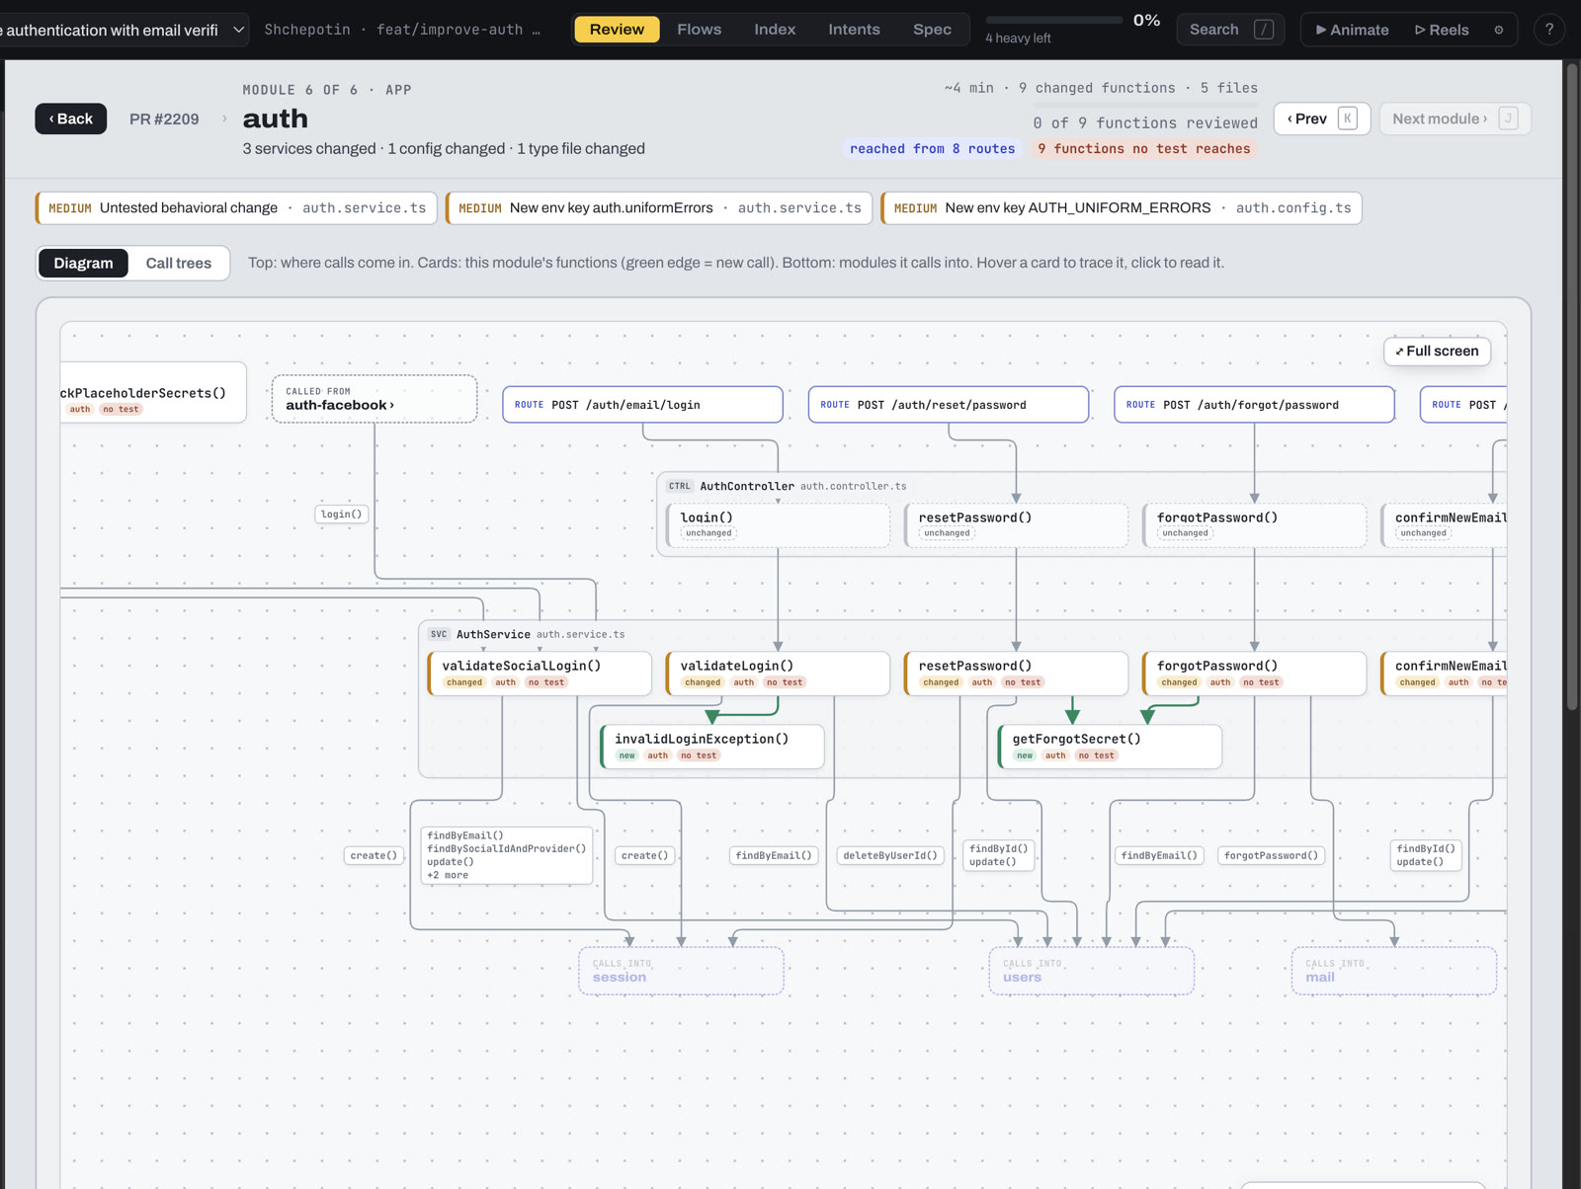Screen dimensions: 1581x1189
Task: Open the Intents tab
Action: [854, 30]
